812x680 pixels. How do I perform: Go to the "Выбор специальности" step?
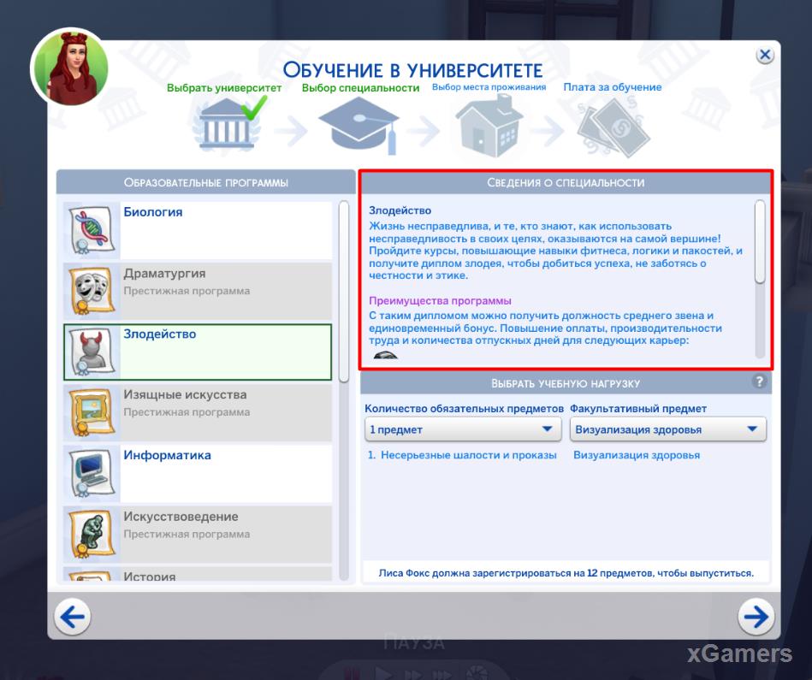click(360, 88)
